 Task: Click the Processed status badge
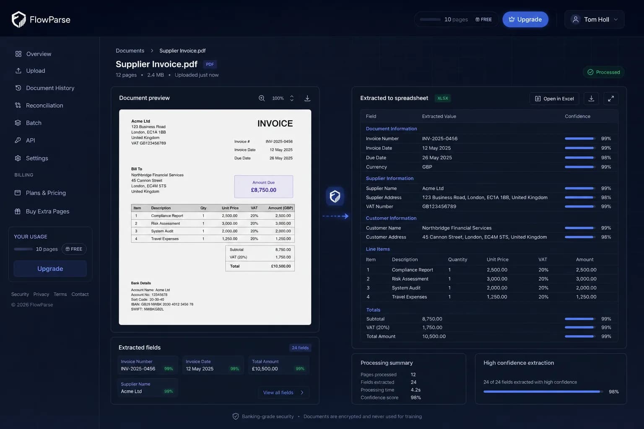604,72
